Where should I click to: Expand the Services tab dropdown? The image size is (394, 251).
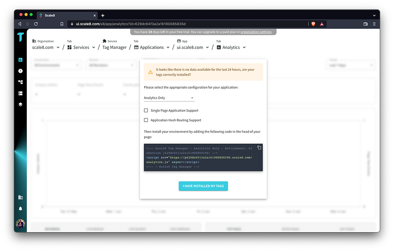point(94,47)
